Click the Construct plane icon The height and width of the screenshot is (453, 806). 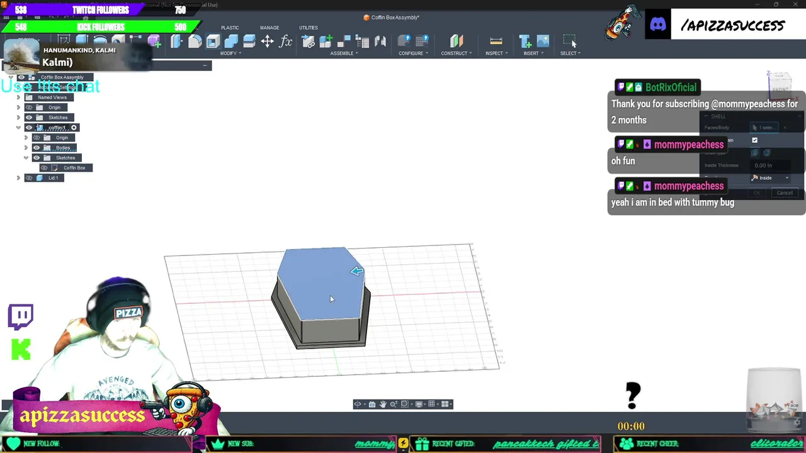point(457,42)
